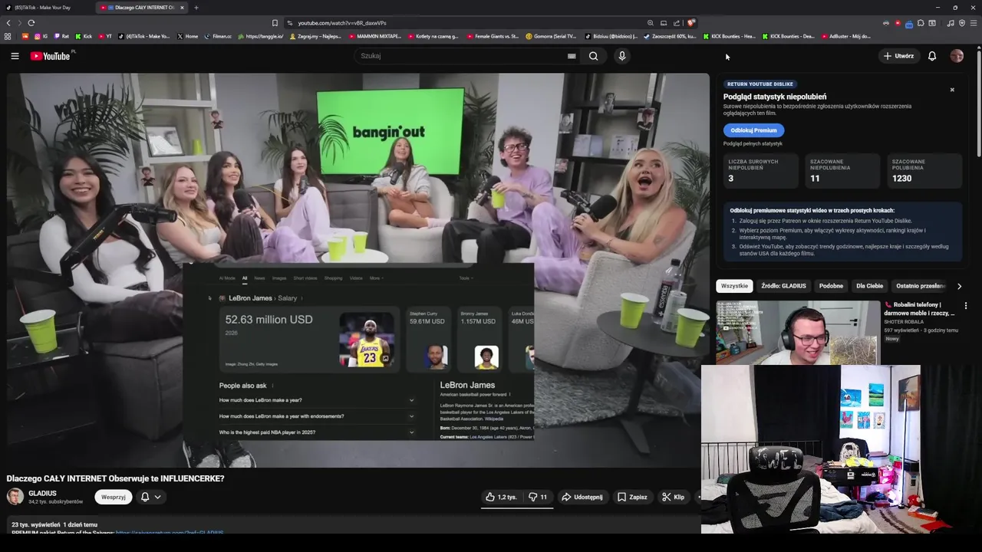Open the YT bookmark
Screen dimensions: 982x552
pyautogui.click(x=105, y=36)
